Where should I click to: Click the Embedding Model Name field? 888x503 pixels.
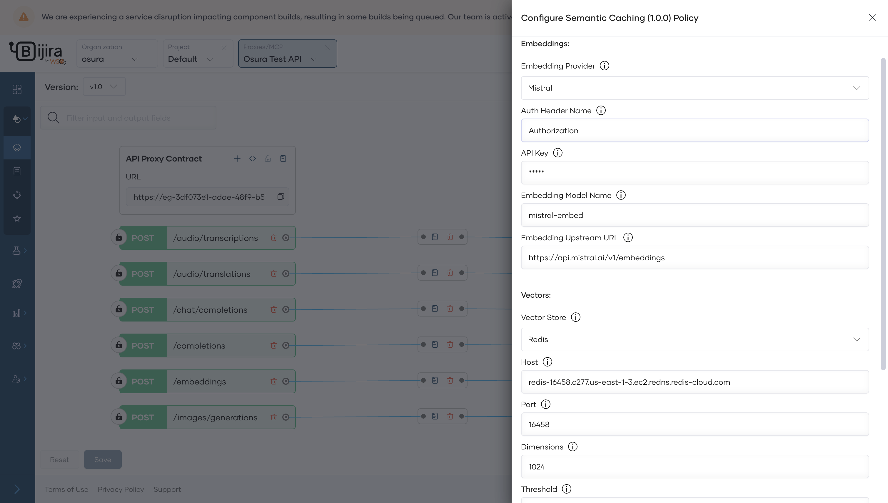coord(694,215)
